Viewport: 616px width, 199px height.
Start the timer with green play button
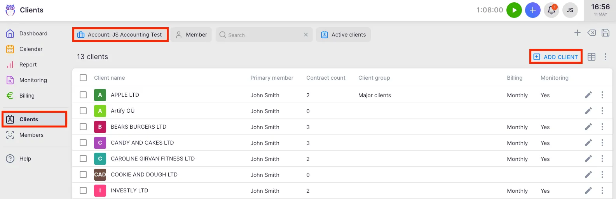pyautogui.click(x=514, y=10)
